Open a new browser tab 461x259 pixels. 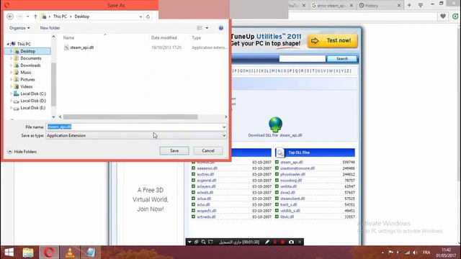(409, 5)
